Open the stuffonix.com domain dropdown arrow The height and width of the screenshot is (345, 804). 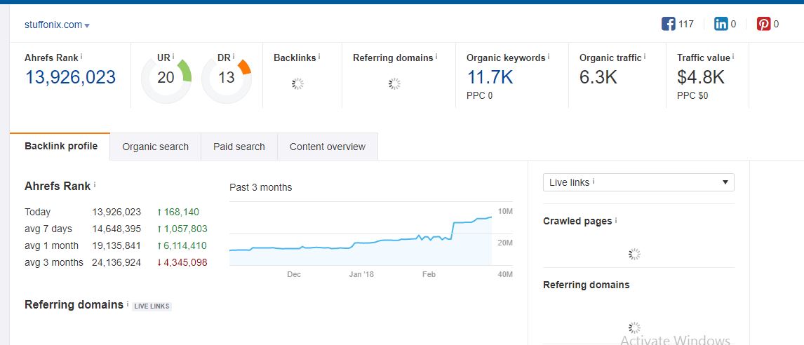coord(87,26)
